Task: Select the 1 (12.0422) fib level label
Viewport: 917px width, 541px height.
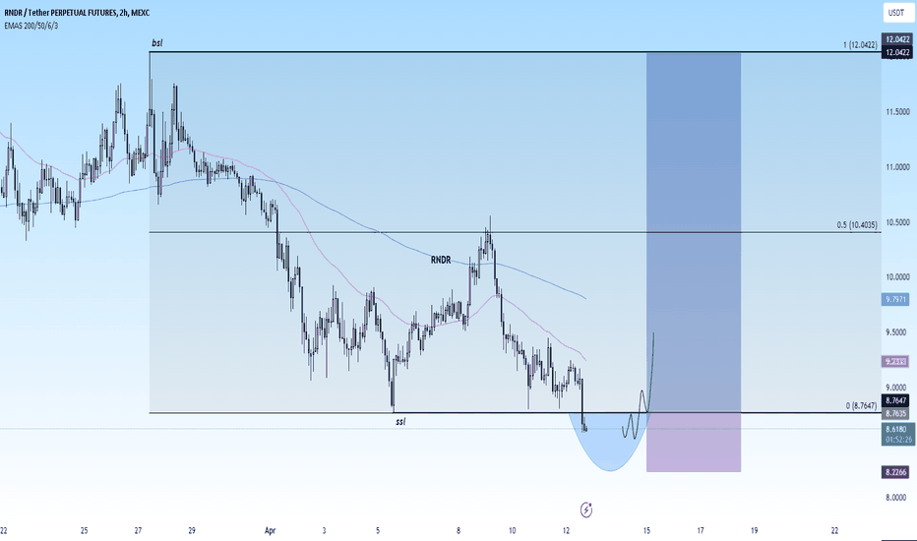Action: pos(860,44)
